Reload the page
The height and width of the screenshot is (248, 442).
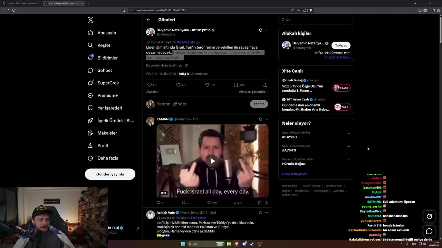[14, 10]
